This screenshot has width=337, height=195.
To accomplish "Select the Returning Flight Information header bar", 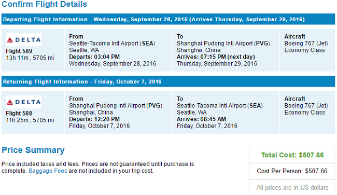I will 168,82.
